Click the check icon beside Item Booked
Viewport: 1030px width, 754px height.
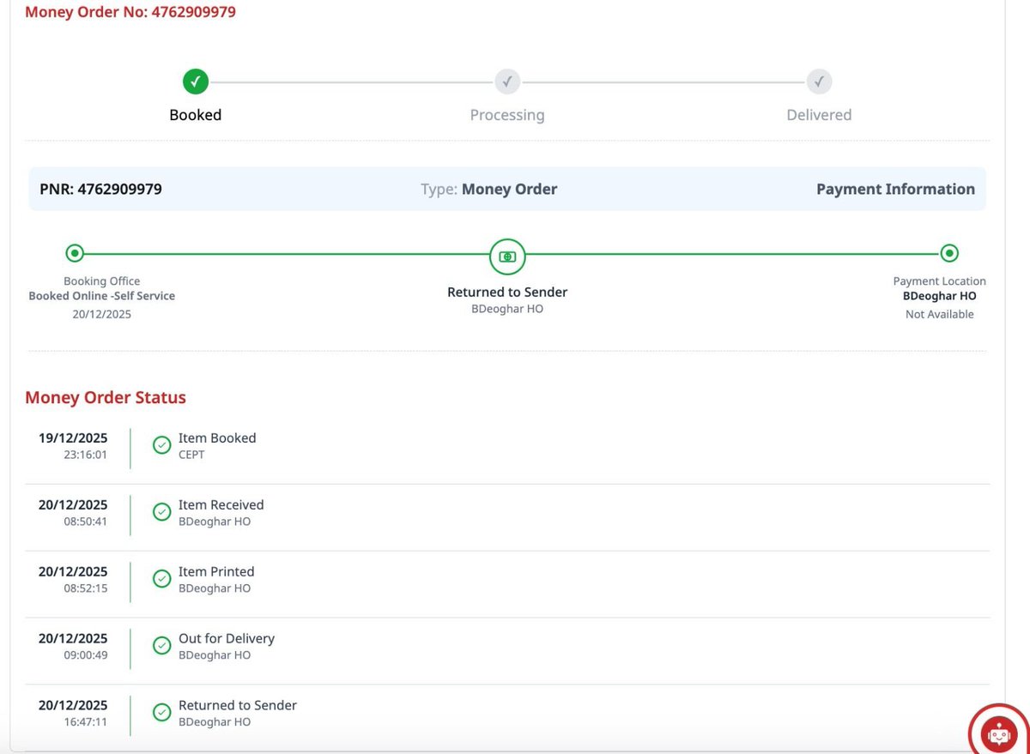tap(161, 445)
